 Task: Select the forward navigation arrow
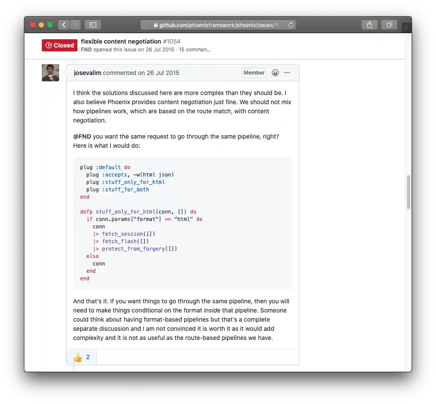click(x=75, y=25)
